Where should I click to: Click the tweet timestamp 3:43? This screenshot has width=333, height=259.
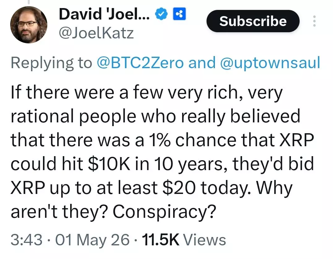click(x=26, y=239)
